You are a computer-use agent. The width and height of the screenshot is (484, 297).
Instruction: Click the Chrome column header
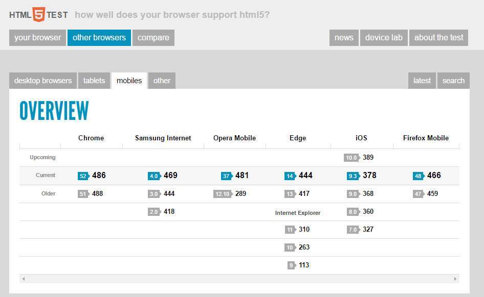coord(91,138)
